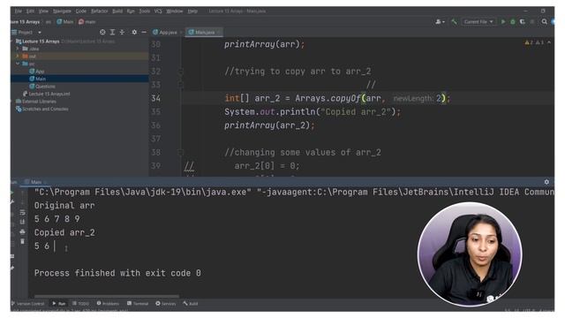Select the Questions class in tree
Viewport: 565px width, 318px height.
(x=42, y=87)
